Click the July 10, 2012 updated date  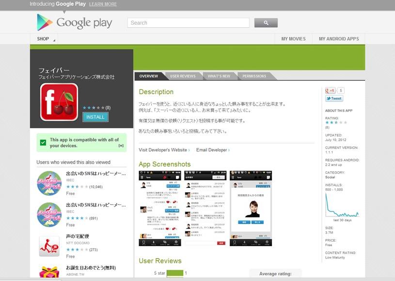click(335, 140)
